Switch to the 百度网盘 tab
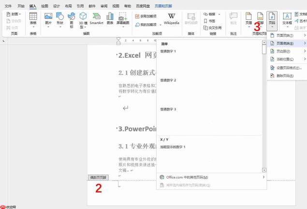The image size is (307, 209). (x=143, y=6)
